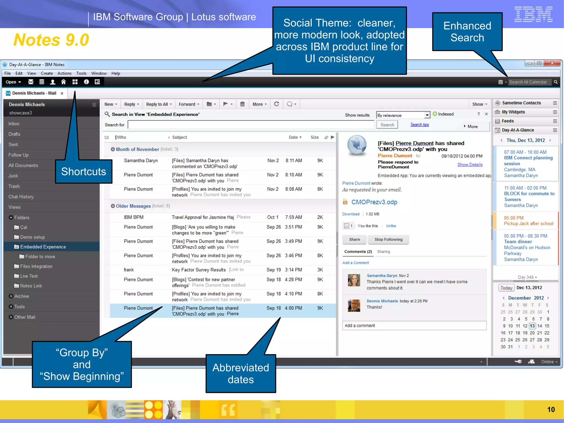
Task: Click in the Search for input field
Action: tap(251, 125)
